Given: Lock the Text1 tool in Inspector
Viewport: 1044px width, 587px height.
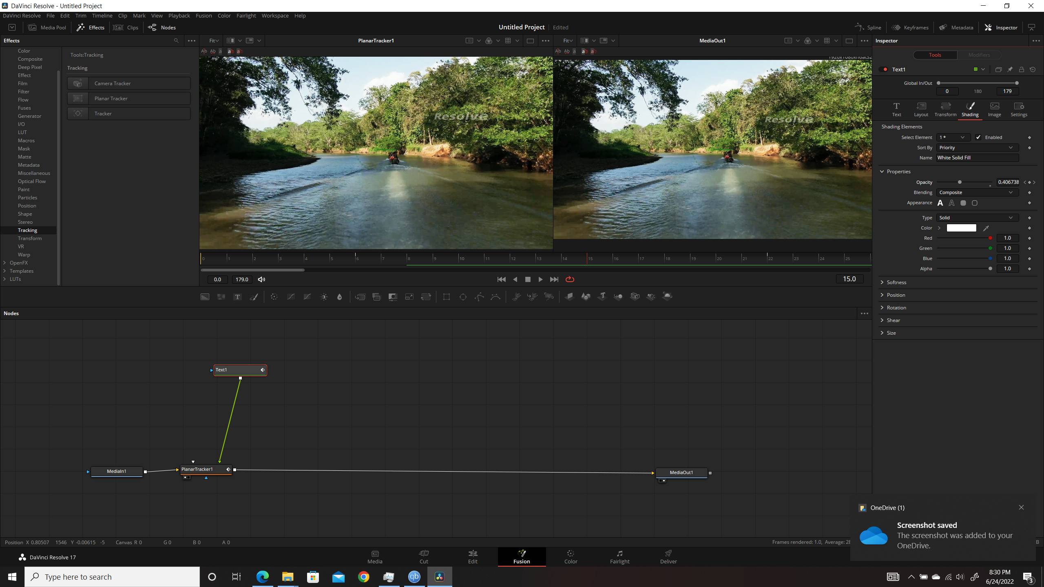Looking at the screenshot, I should point(1021,69).
